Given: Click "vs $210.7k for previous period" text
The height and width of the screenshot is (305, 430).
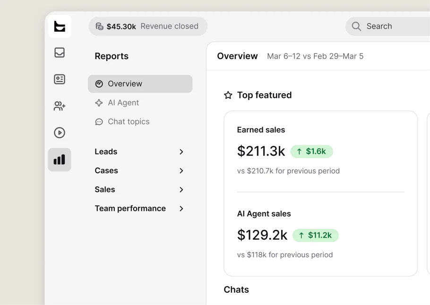Looking at the screenshot, I should (x=288, y=171).
